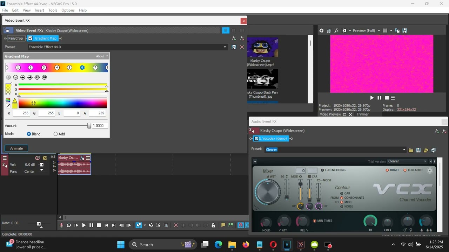Image resolution: width=449 pixels, height=252 pixels.
Task: Open the Insert menu
Action: [39, 10]
